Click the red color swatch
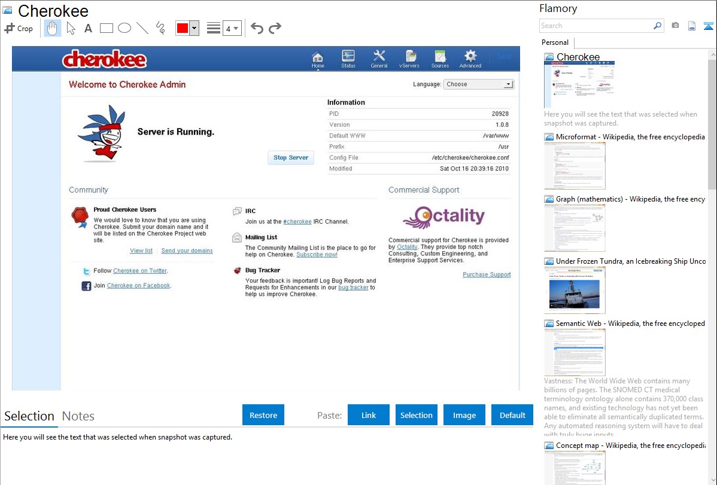Viewport: 717px width, 485px height. click(183, 28)
